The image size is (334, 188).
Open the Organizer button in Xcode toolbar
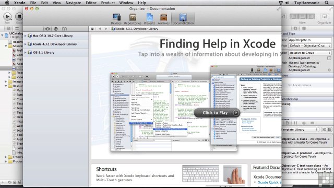coord(324,17)
